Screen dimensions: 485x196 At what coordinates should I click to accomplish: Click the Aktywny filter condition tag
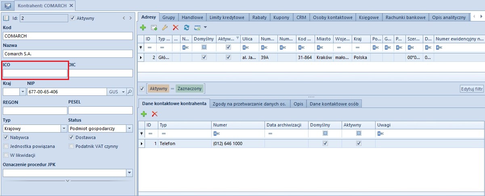158,88
